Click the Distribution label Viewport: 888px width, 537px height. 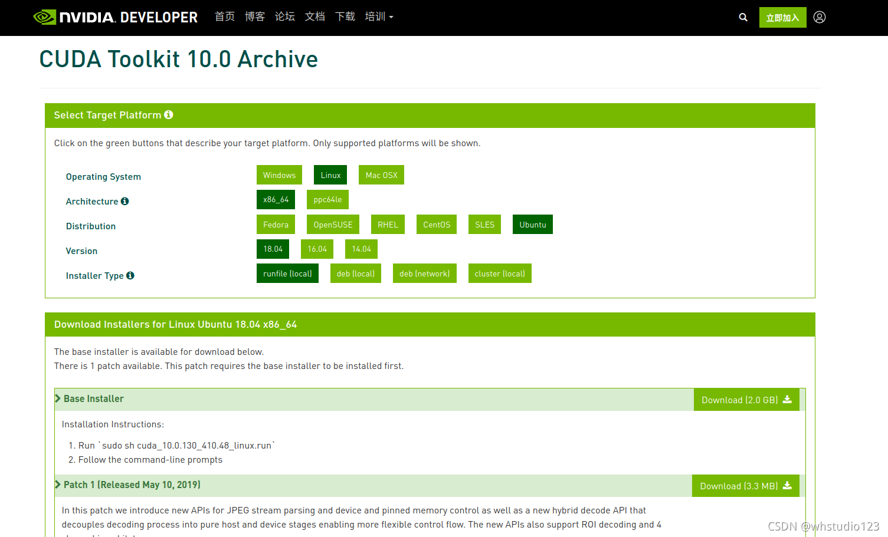point(91,226)
